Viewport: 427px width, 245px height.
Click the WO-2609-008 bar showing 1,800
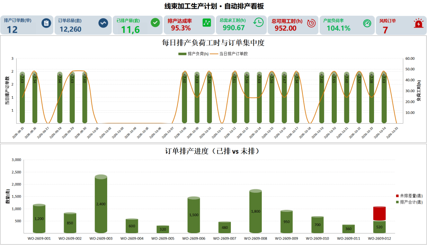click(x=255, y=211)
